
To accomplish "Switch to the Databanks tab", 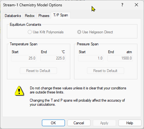I will pyautogui.click(x=13, y=16).
